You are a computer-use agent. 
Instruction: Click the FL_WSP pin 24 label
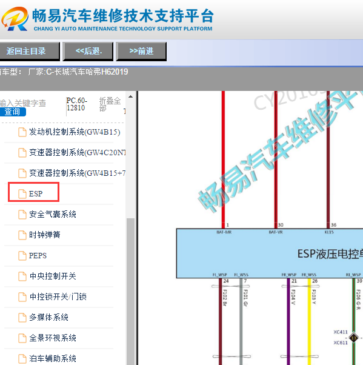(219, 275)
